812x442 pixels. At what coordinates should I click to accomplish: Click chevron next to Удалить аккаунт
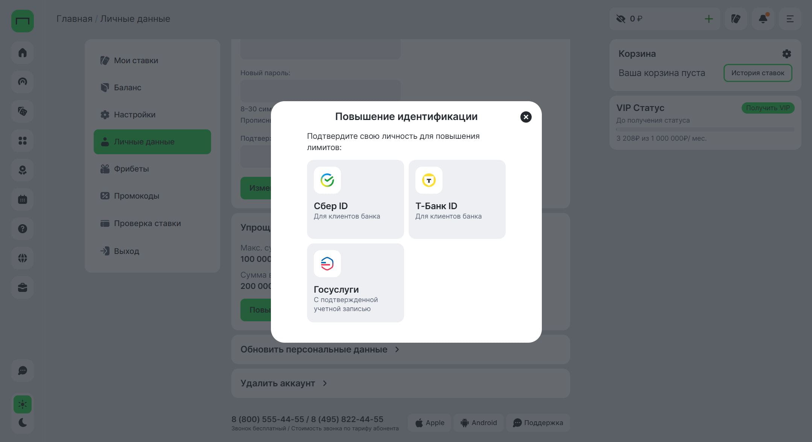[x=325, y=383]
